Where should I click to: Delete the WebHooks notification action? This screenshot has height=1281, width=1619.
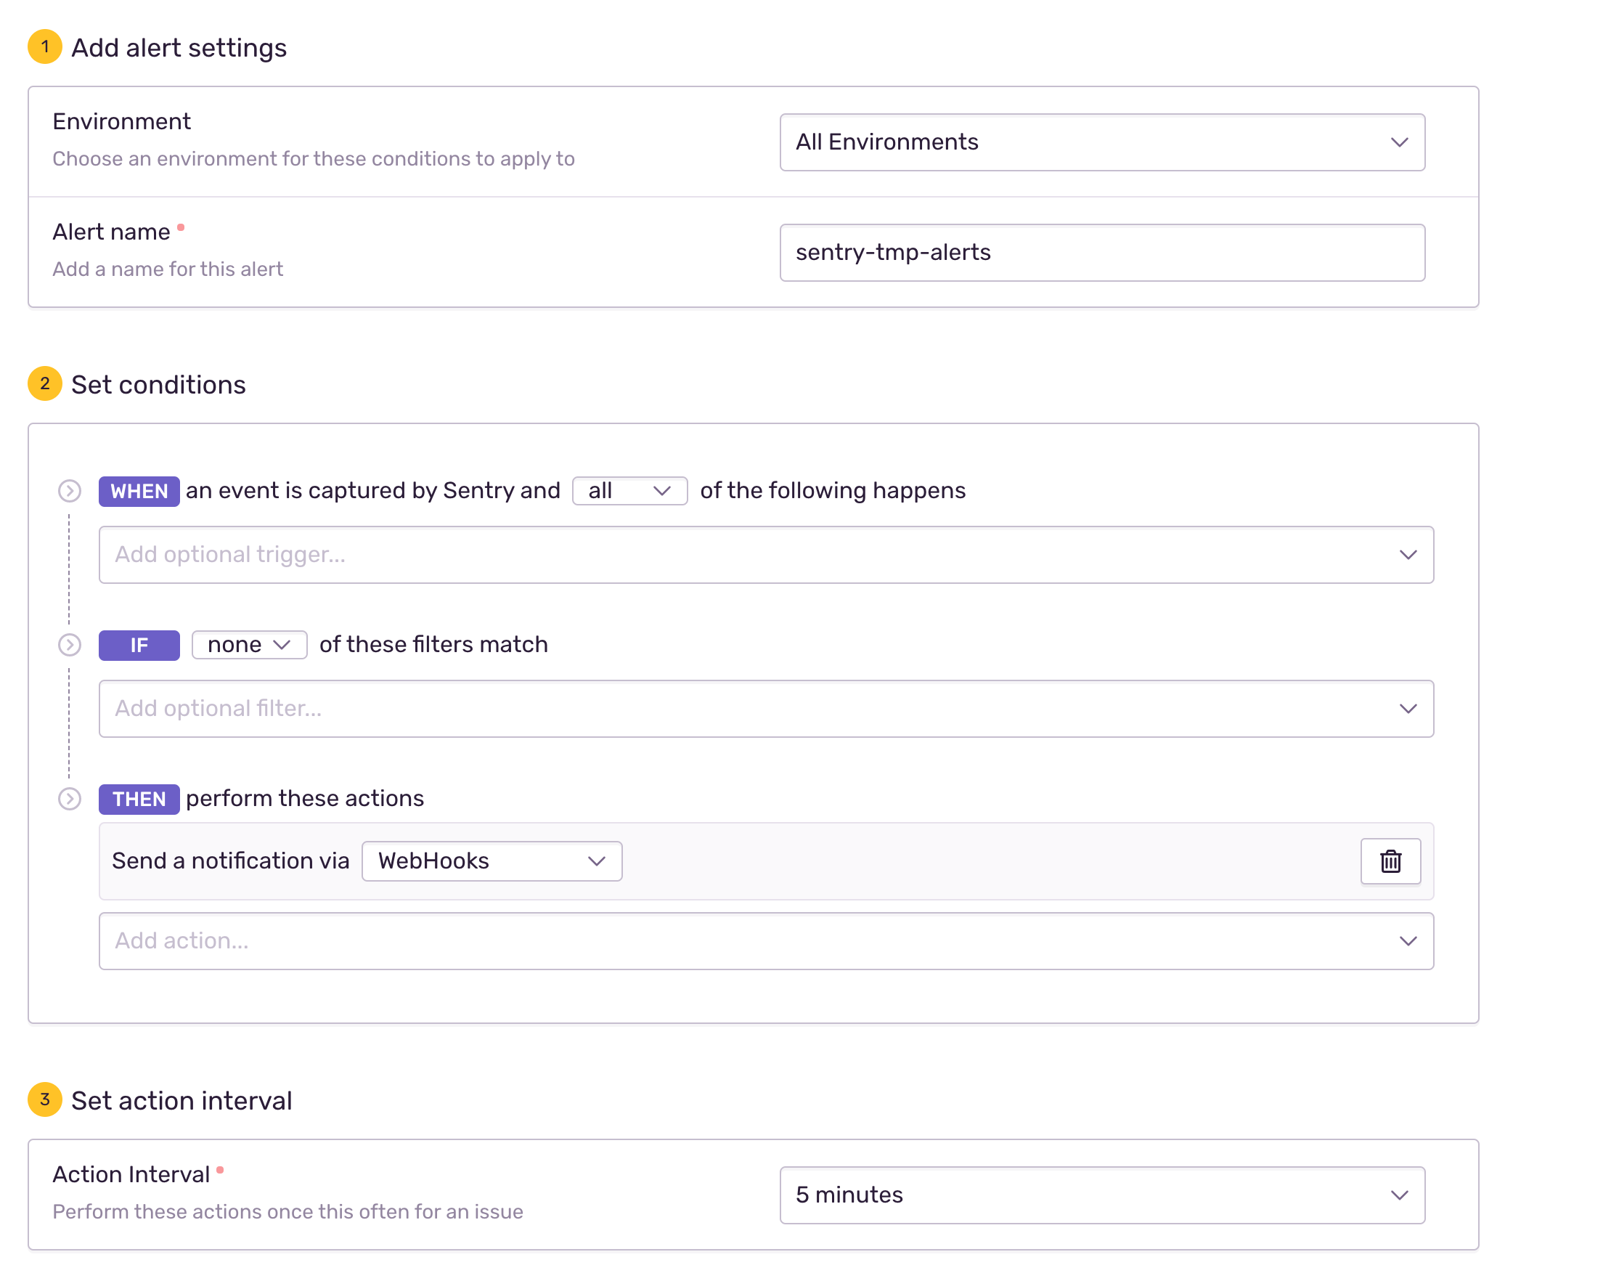[1390, 861]
